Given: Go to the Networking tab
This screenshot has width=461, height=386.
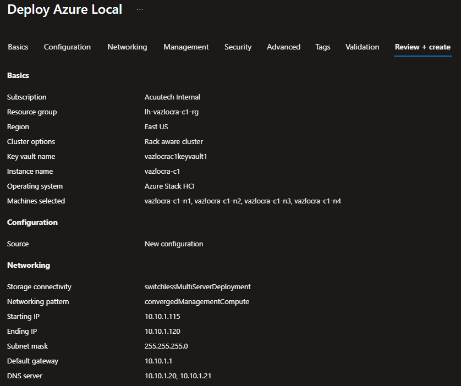Looking at the screenshot, I should coord(127,47).
